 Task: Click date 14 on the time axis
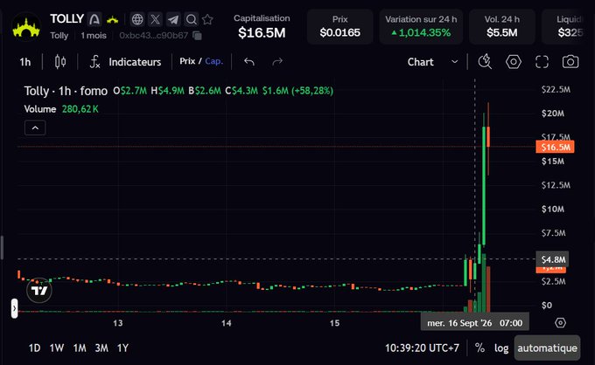226,323
